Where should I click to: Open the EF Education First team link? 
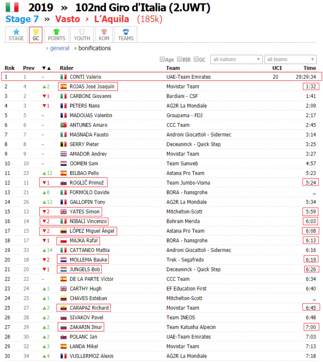186,289
